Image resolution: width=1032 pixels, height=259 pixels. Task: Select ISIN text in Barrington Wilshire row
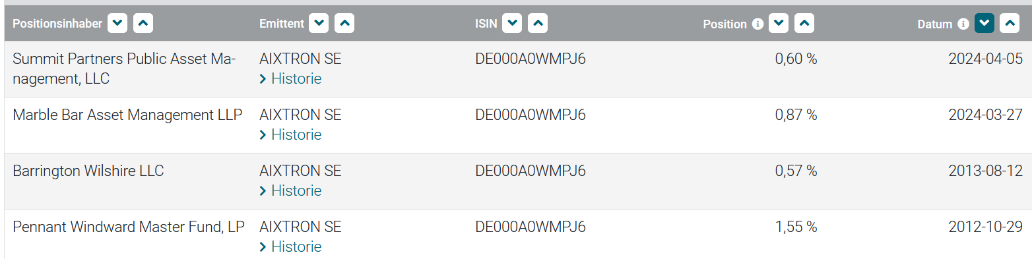531,171
